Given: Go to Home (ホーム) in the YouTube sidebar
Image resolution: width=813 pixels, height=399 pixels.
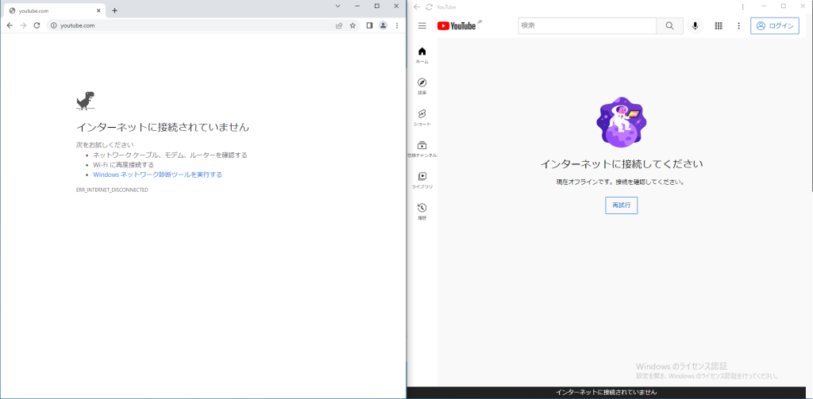Looking at the screenshot, I should (422, 55).
